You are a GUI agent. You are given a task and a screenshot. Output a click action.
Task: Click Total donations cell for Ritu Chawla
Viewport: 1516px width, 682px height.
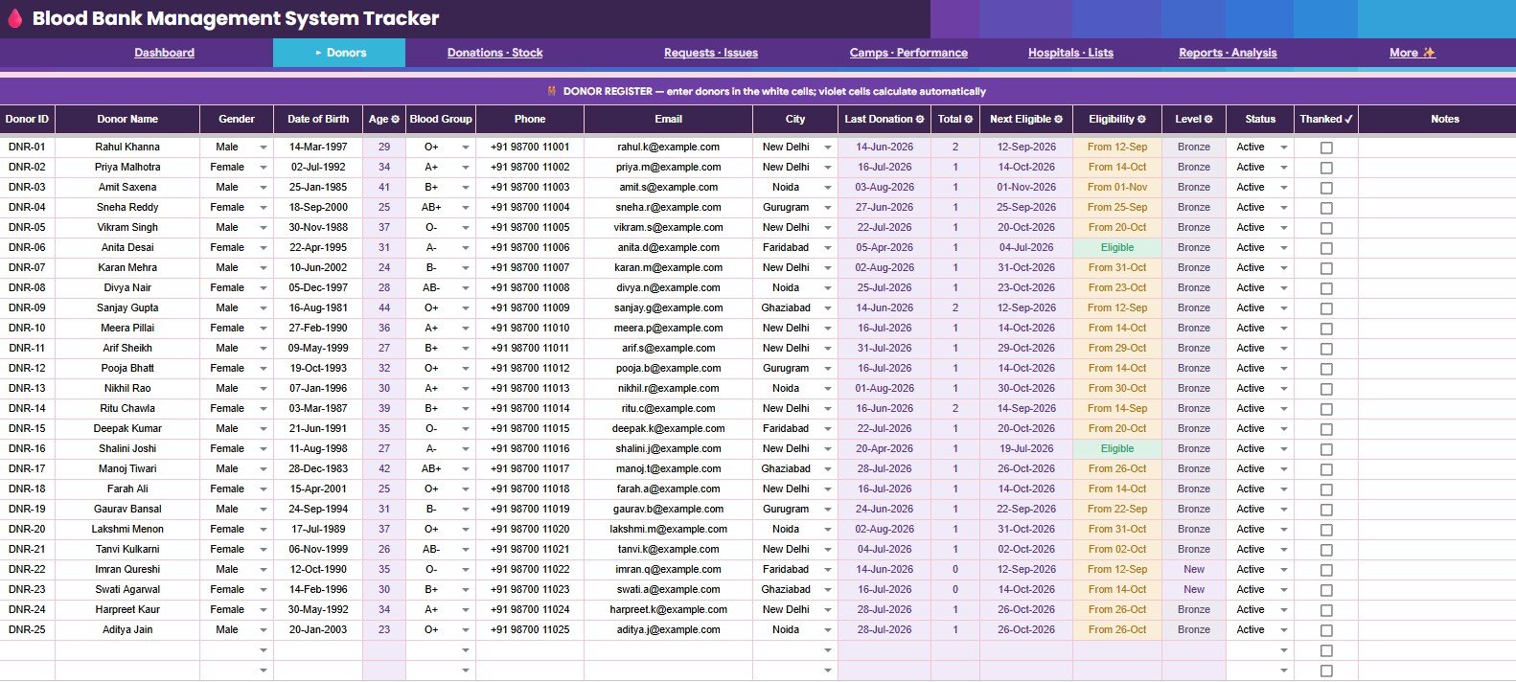point(955,408)
